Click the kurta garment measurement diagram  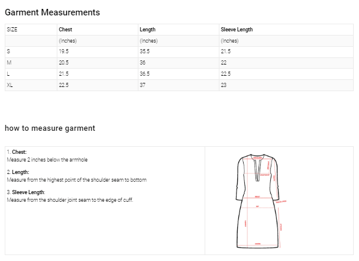[x=261, y=201]
